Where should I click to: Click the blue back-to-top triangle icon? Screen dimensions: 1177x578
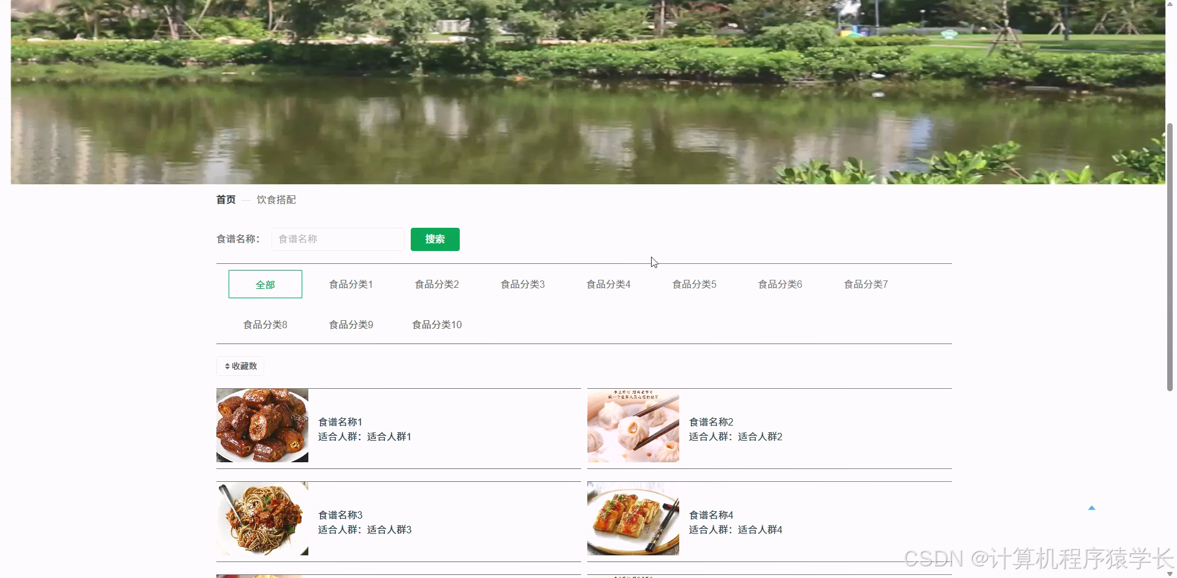coord(1093,508)
